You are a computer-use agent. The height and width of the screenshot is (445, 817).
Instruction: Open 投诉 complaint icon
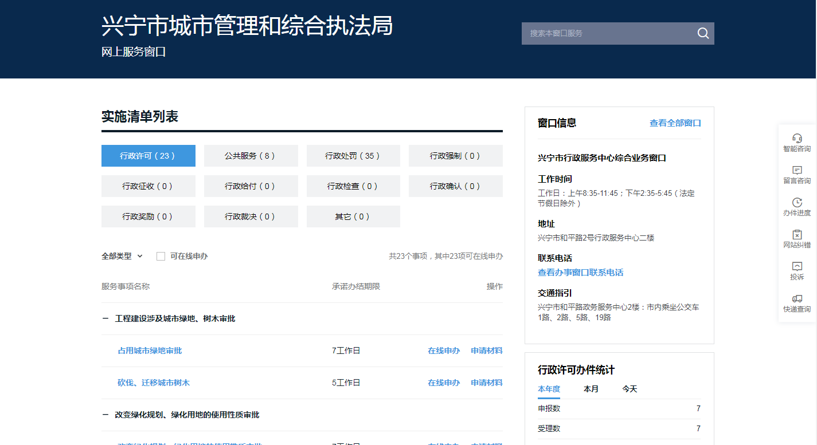point(797,266)
